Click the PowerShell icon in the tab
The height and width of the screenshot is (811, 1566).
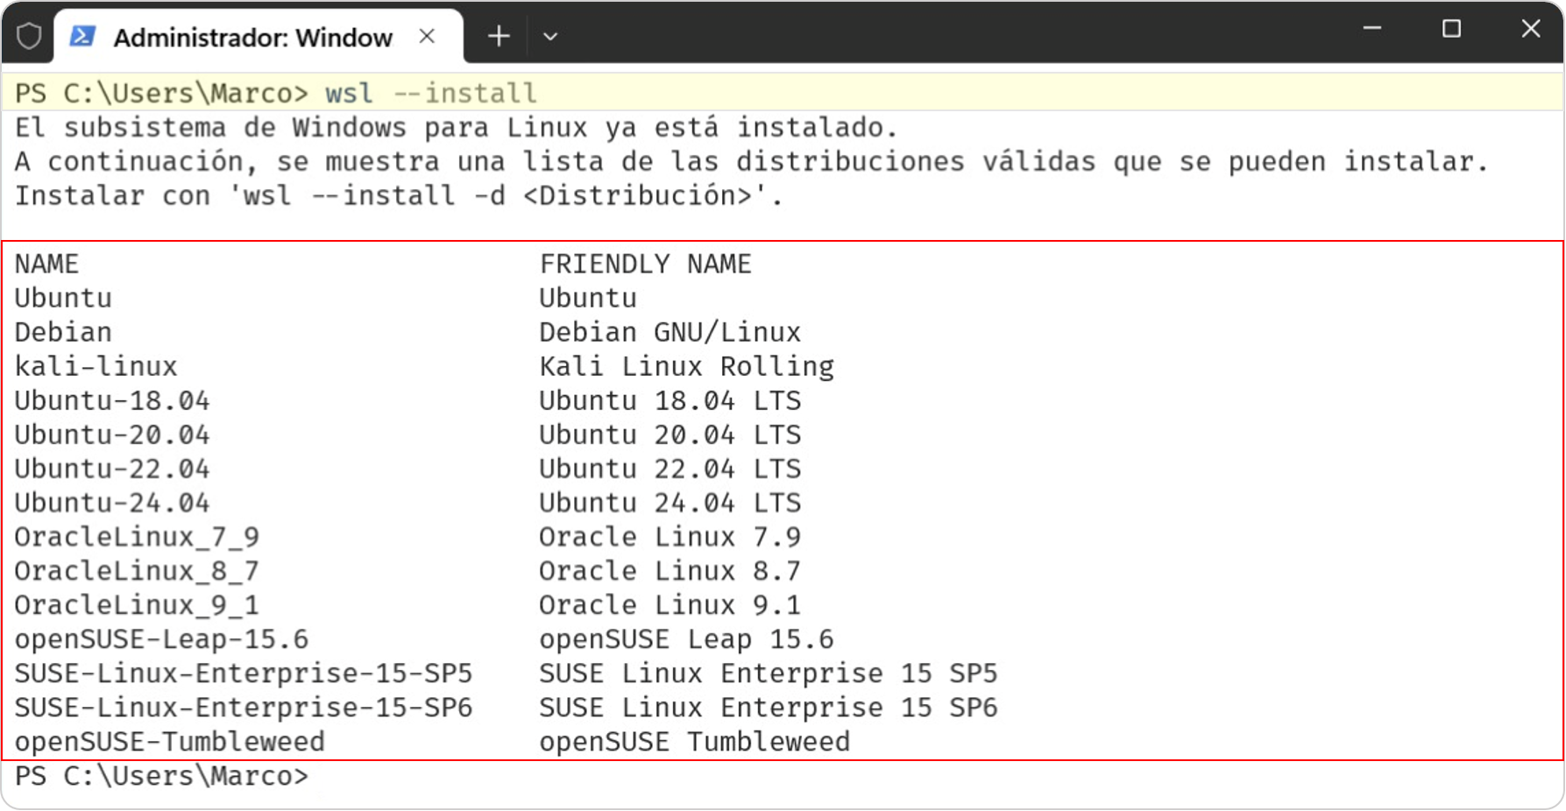pos(82,37)
